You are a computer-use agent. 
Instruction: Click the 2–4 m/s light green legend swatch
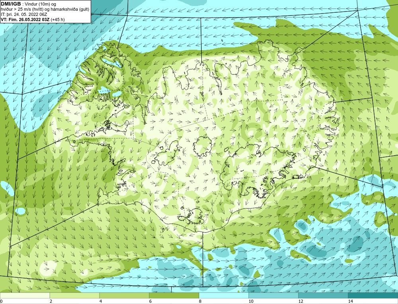coord(75,295)
